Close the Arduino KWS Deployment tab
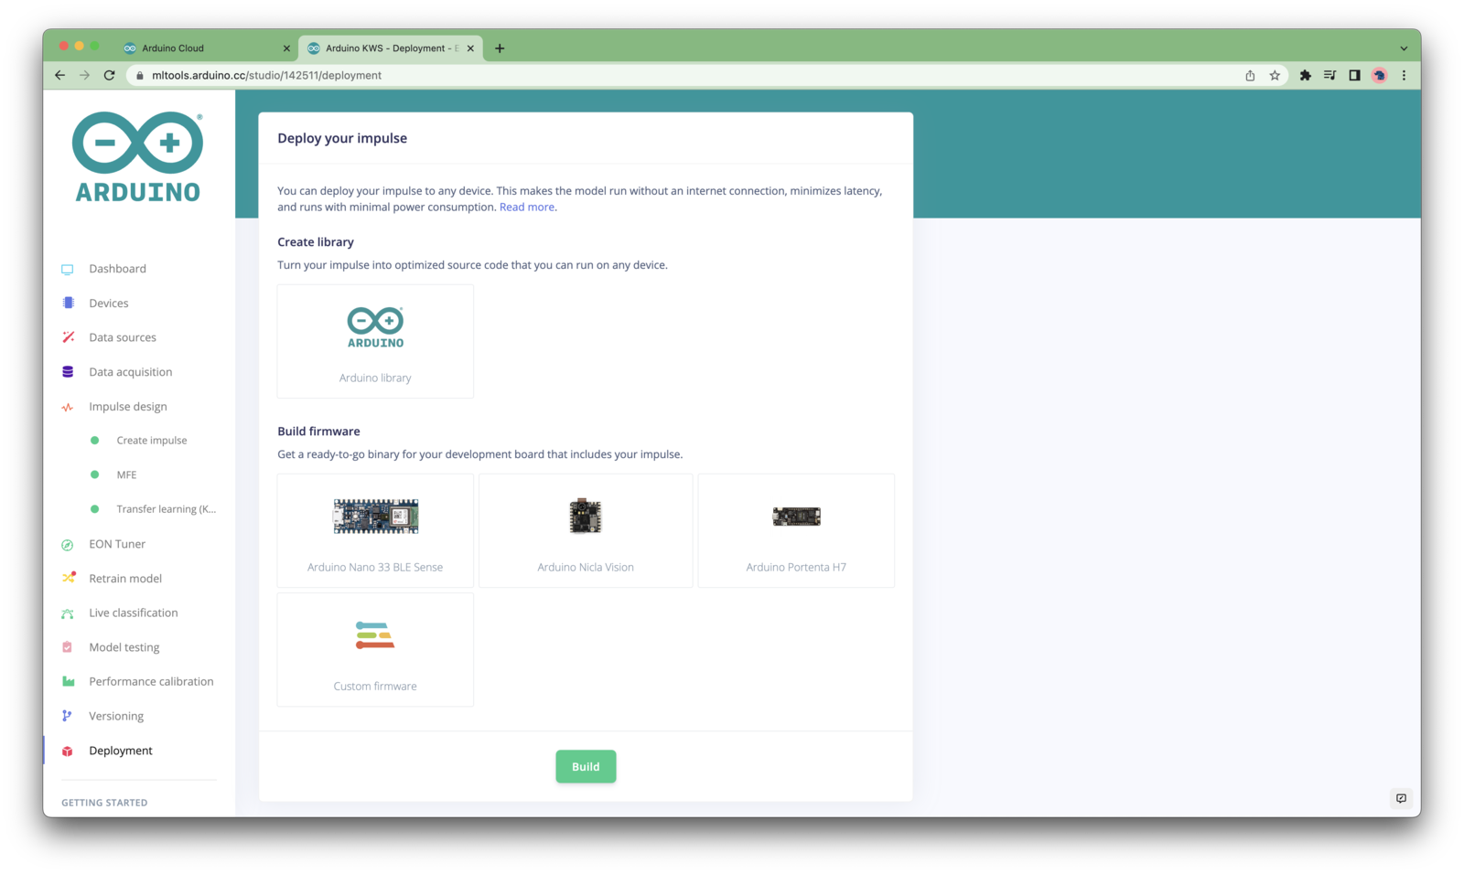 [x=470, y=48]
